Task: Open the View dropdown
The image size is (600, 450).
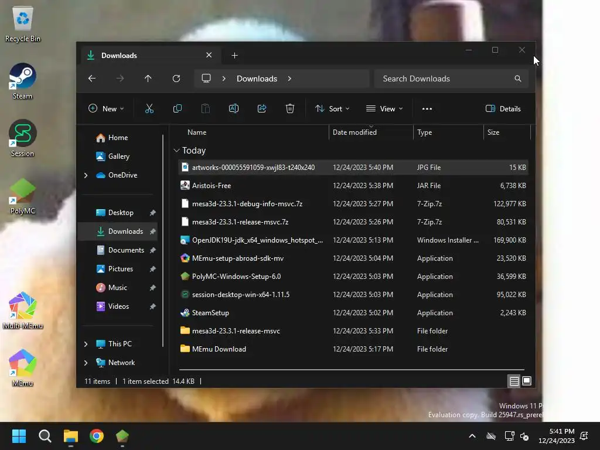Action: [x=384, y=108]
